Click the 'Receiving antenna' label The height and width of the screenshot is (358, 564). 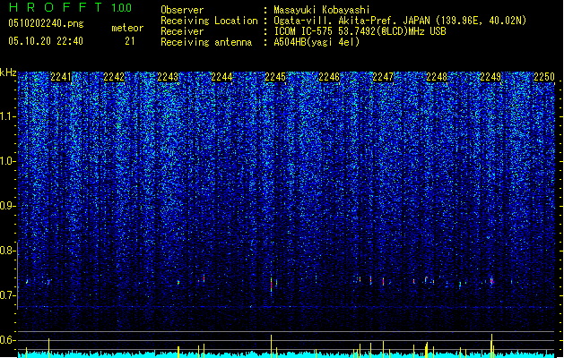pyautogui.click(x=206, y=42)
